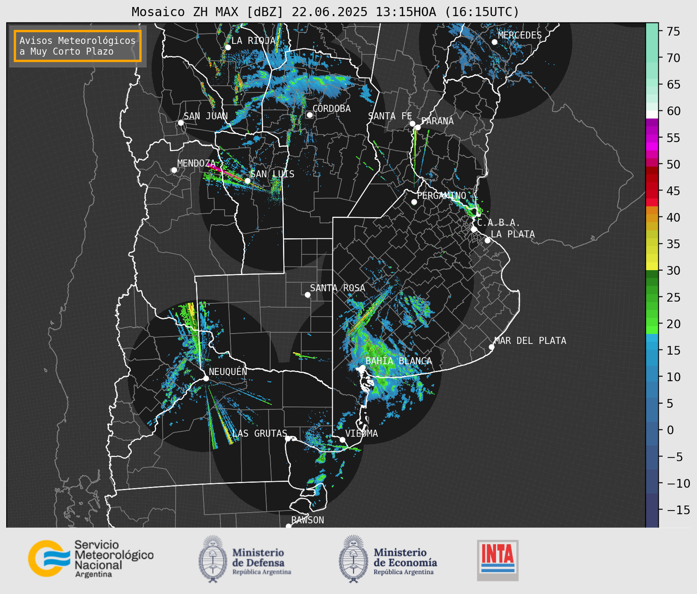The width and height of the screenshot is (697, 594).
Task: Click the MAR DEL PLATA marker dot
Action: coord(492,347)
